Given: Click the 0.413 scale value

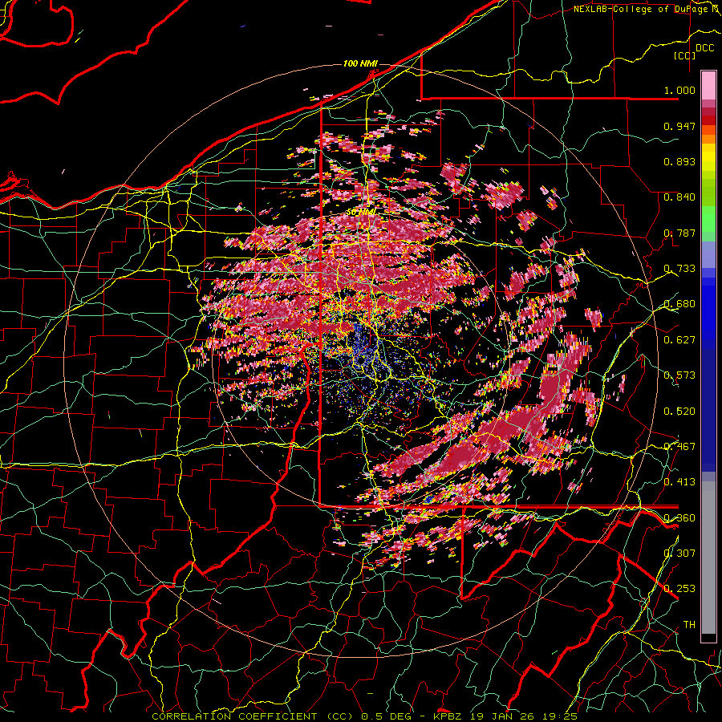Looking at the screenshot, I should (x=679, y=482).
